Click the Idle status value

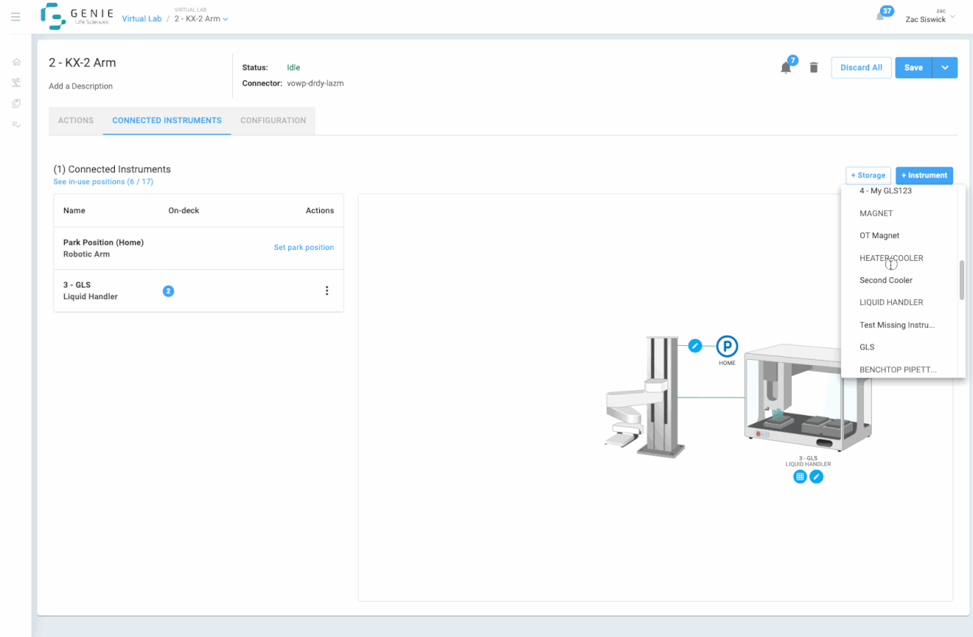tap(293, 67)
